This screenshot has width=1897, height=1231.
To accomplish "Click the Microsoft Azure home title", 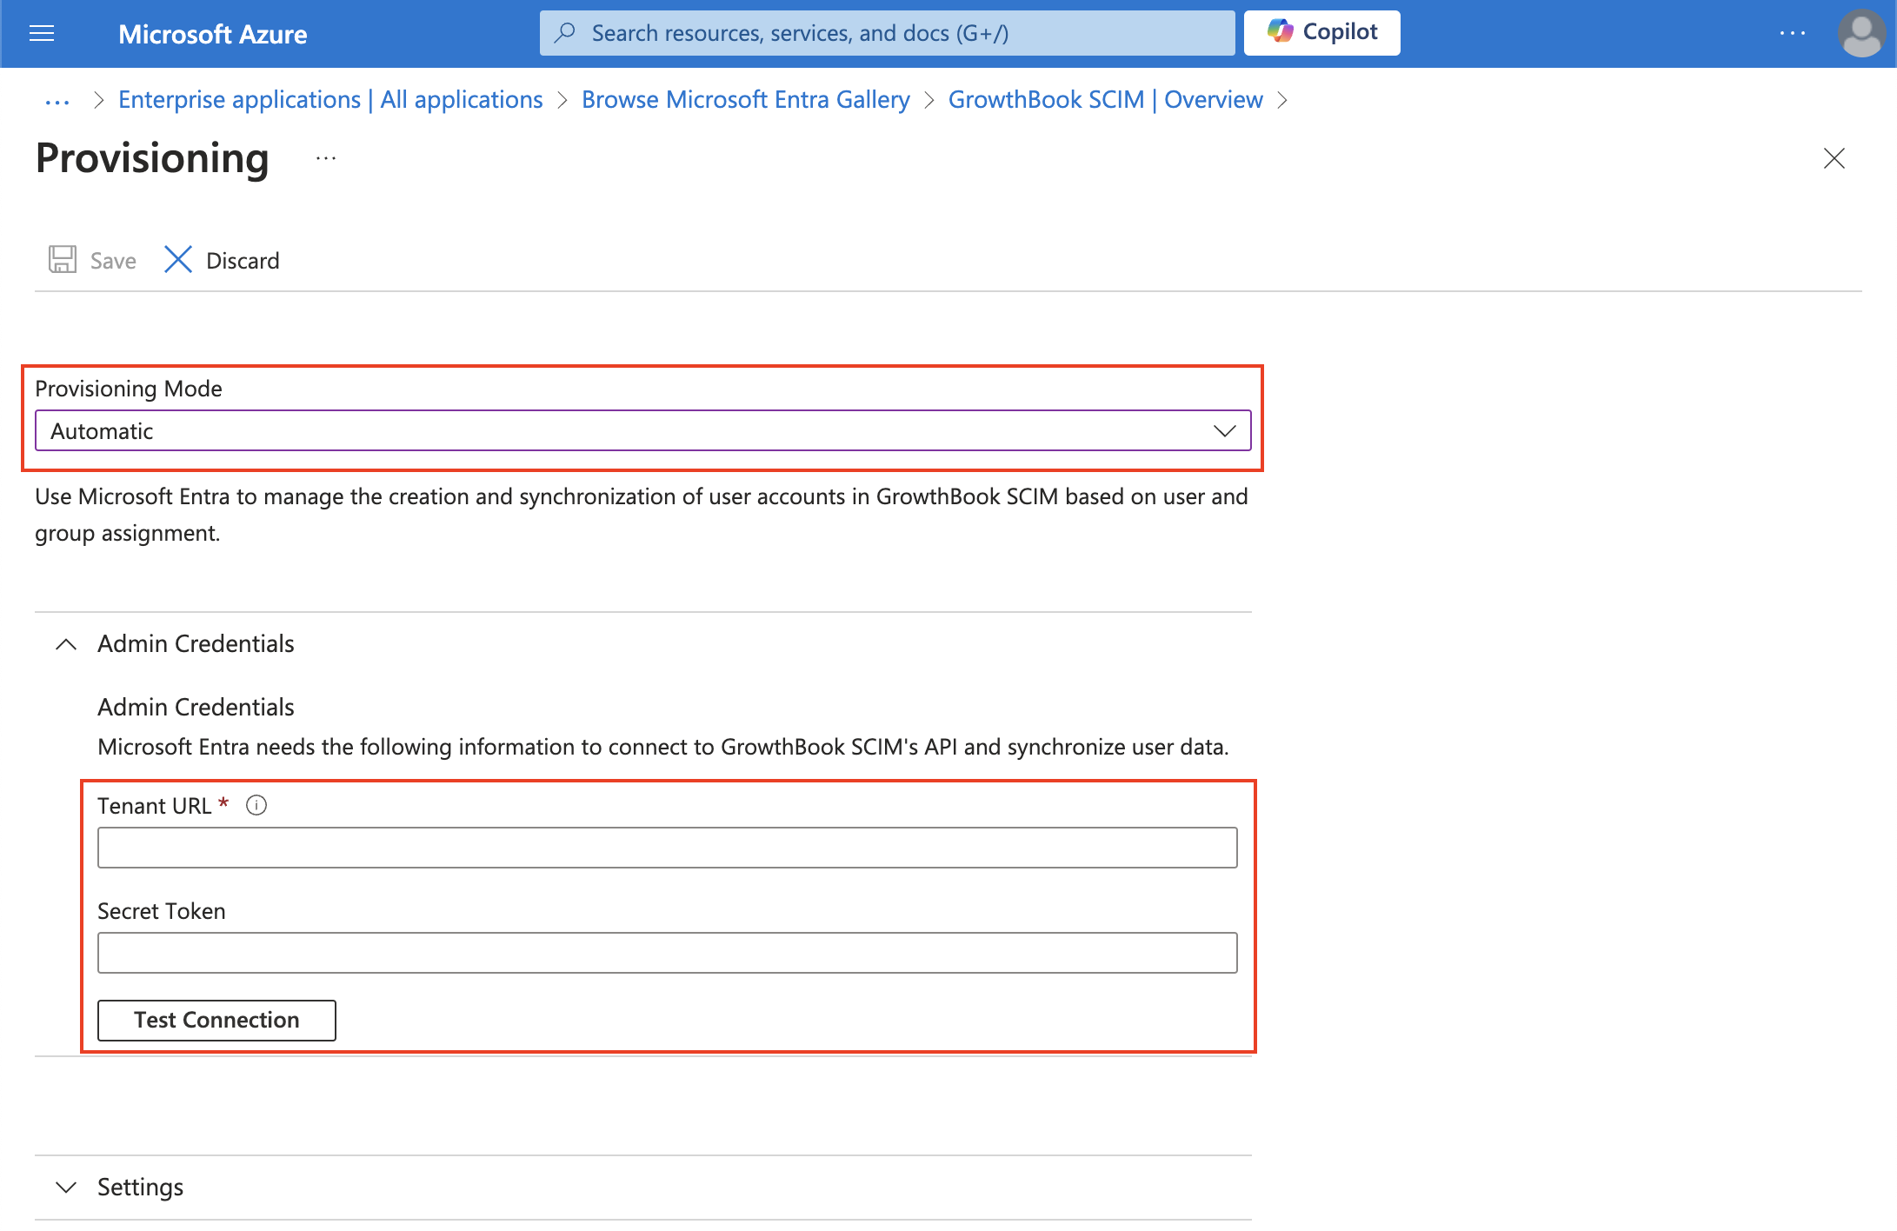I will tap(212, 34).
